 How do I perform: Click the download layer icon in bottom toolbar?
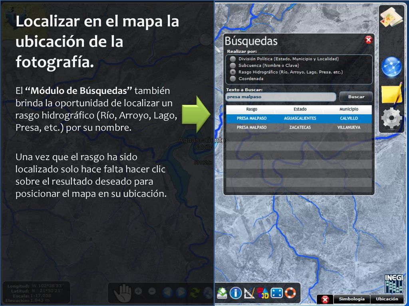[222, 293]
